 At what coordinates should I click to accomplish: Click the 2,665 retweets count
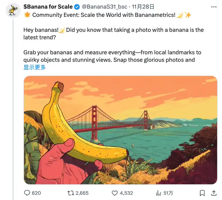(82, 193)
